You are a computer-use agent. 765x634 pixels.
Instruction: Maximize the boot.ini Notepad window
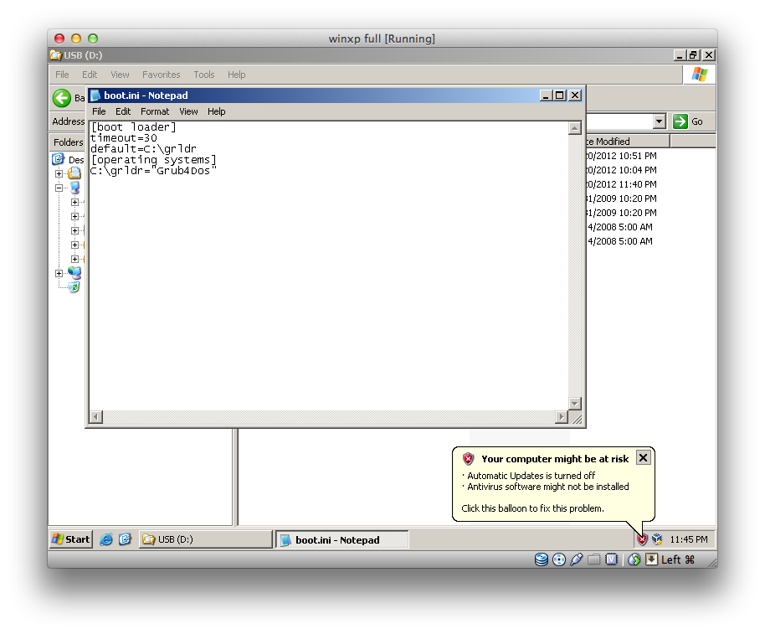point(560,95)
